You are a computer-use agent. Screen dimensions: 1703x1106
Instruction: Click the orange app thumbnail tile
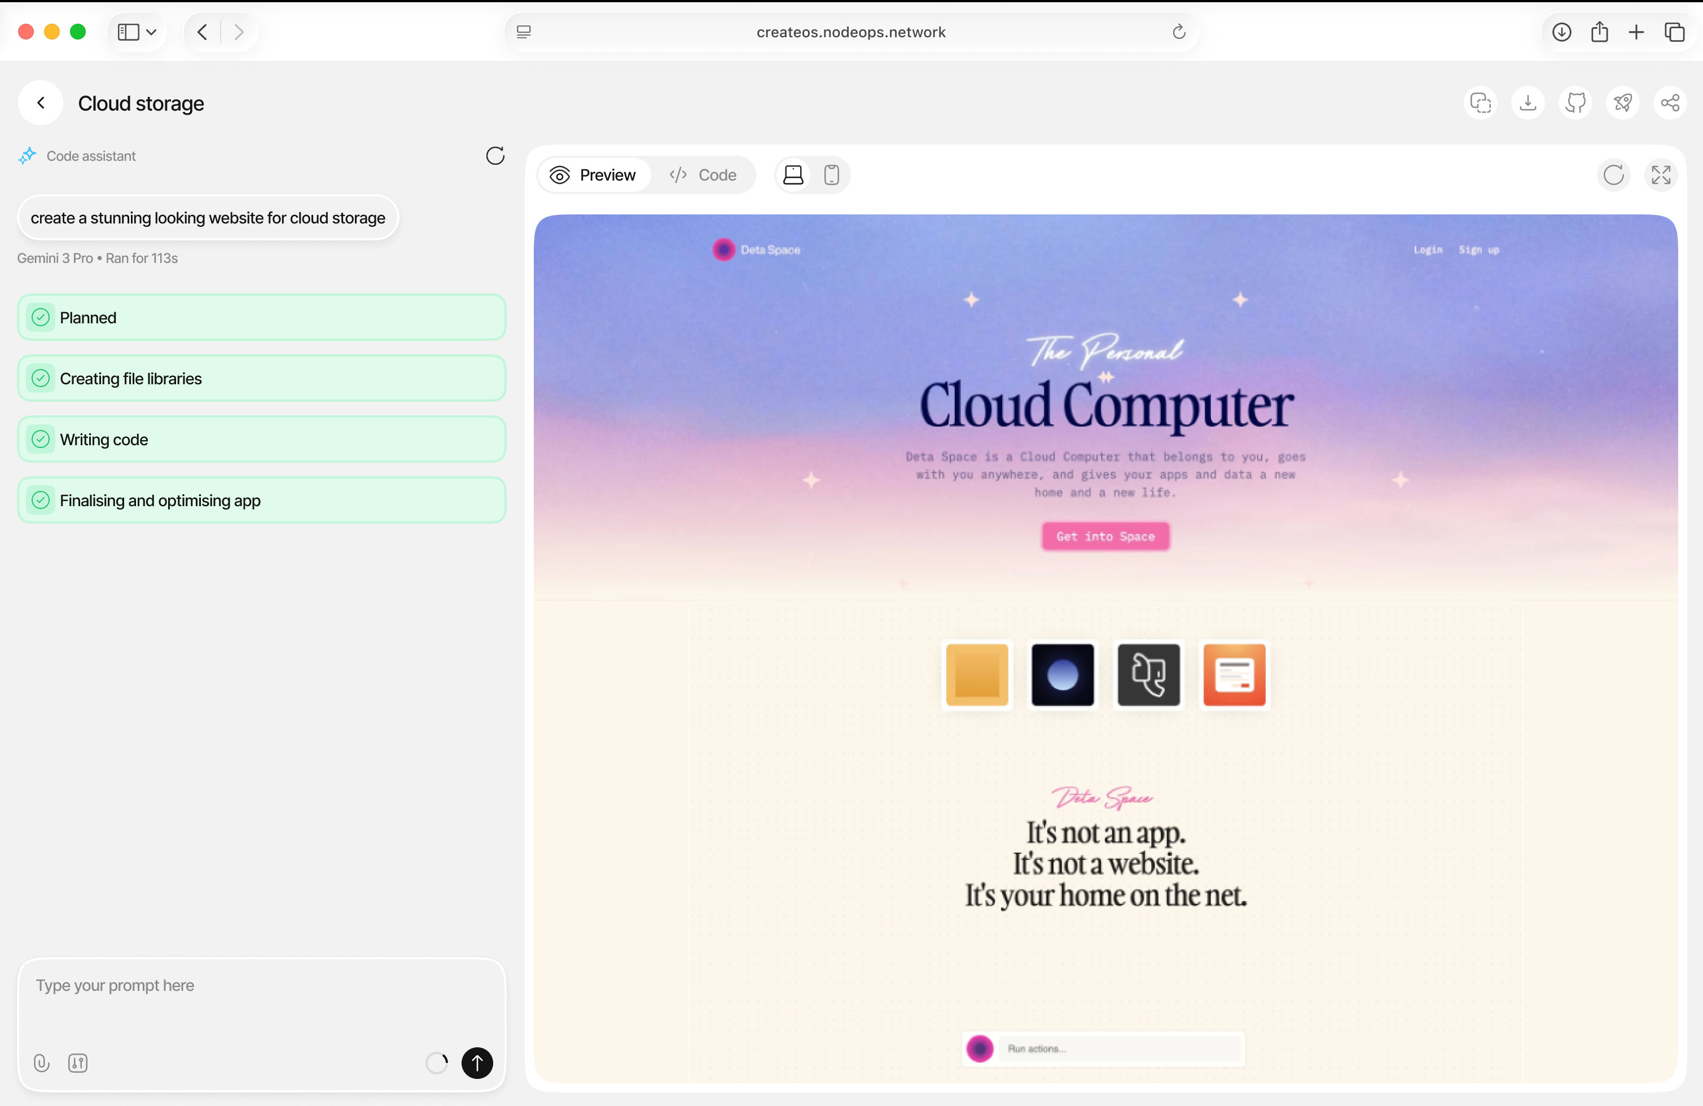tap(1234, 675)
